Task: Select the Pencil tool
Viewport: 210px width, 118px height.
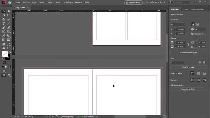Action: click(9, 28)
